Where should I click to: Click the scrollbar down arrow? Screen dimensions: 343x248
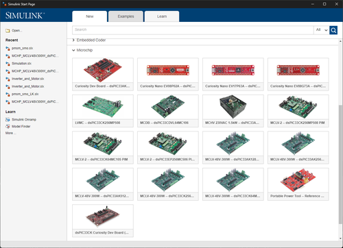pos(340,238)
